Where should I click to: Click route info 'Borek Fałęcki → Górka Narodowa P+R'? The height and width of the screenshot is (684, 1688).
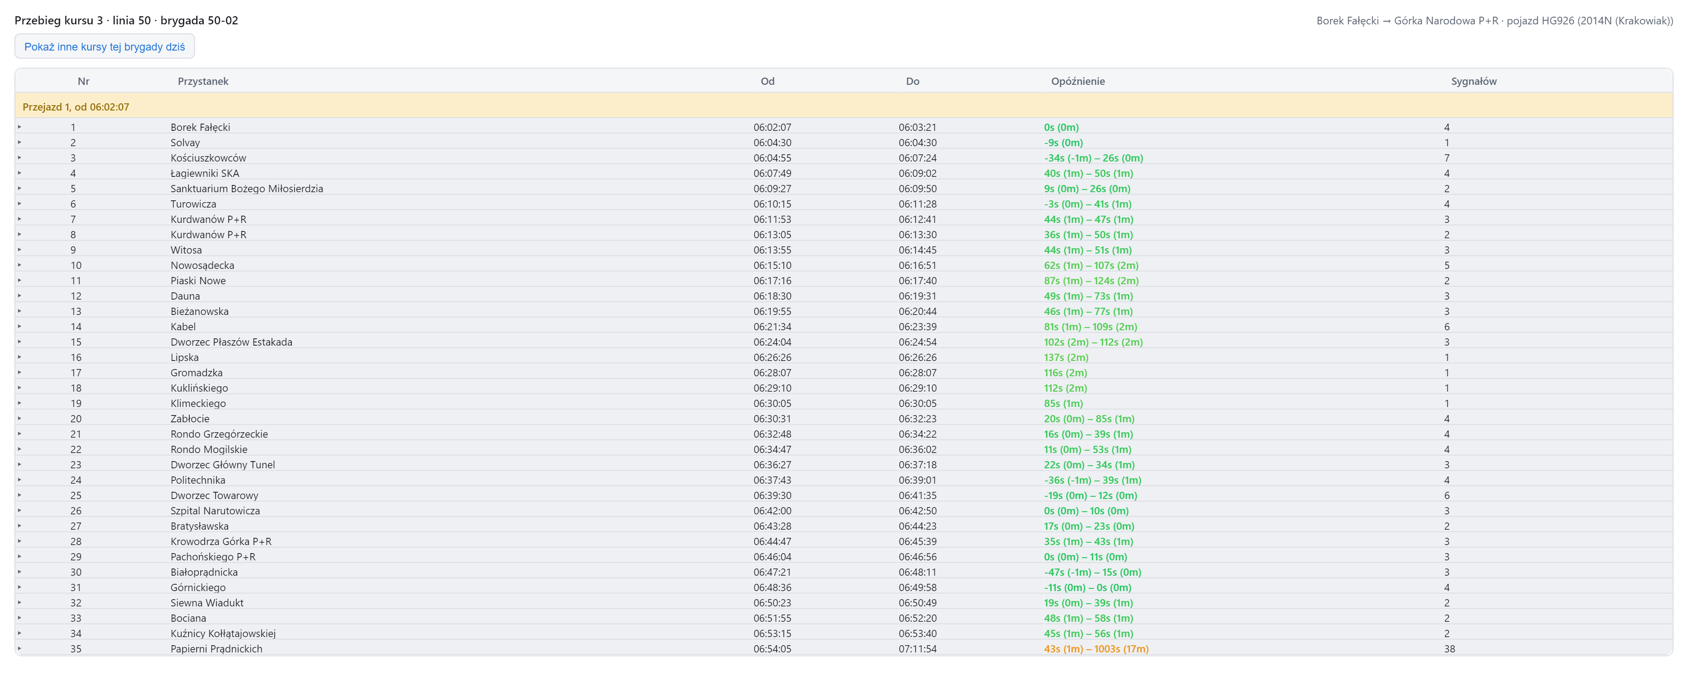(1408, 21)
